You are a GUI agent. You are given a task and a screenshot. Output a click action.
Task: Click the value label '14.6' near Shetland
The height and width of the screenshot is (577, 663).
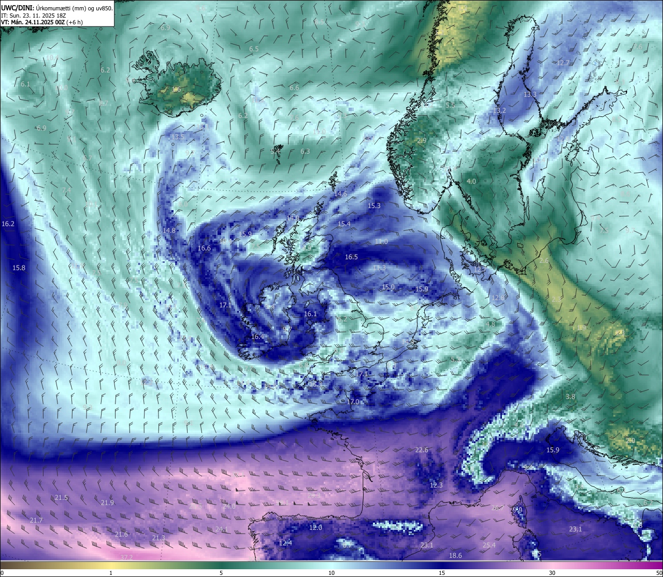[340, 194]
